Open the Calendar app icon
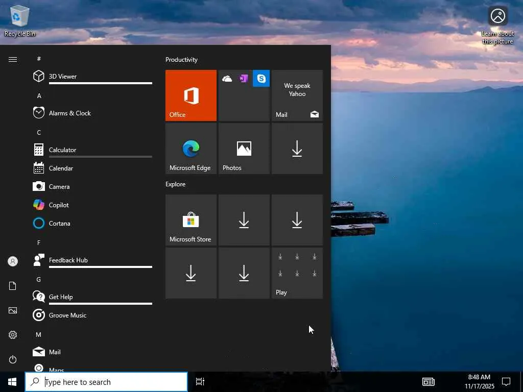523x392 pixels. coord(39,168)
